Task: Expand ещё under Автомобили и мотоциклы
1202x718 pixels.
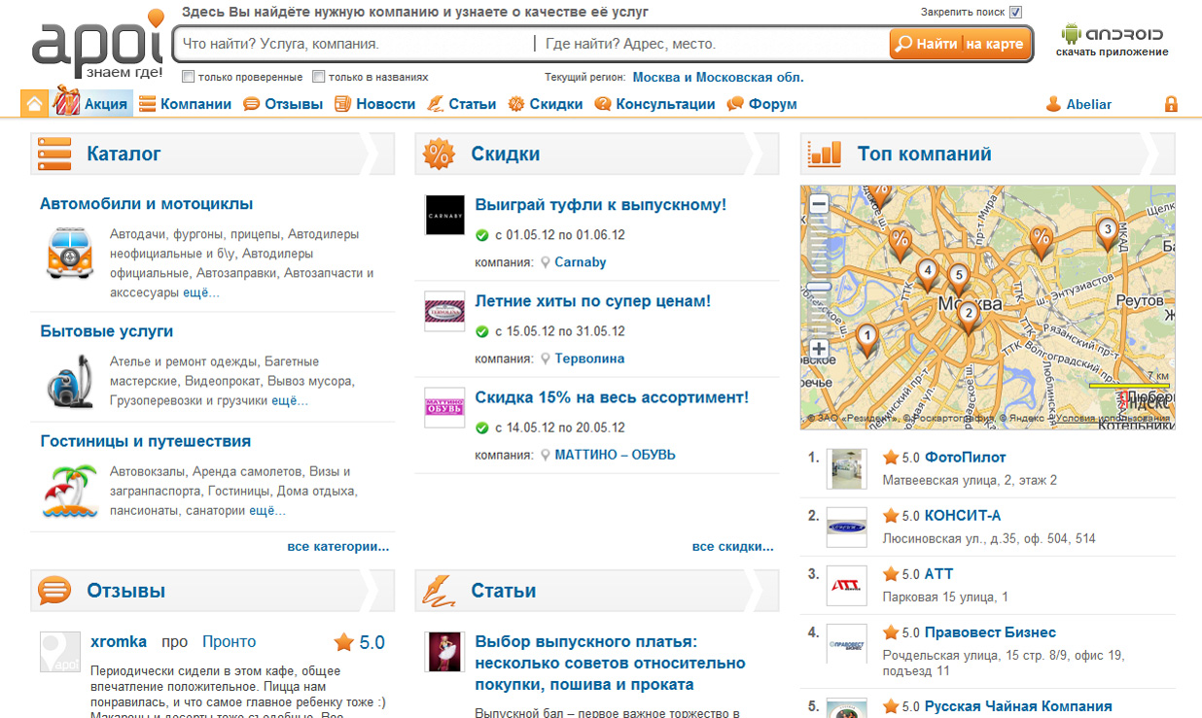Action: (x=201, y=292)
